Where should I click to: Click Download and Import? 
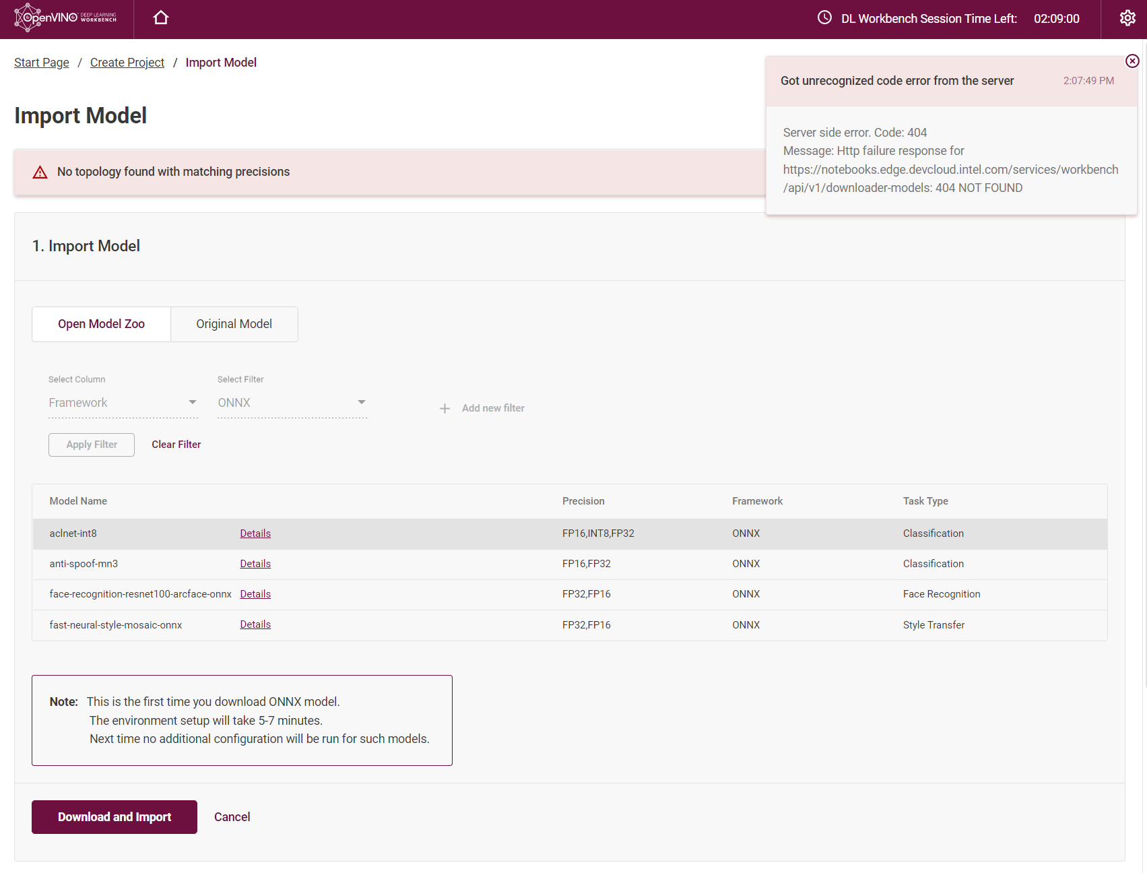[114, 816]
